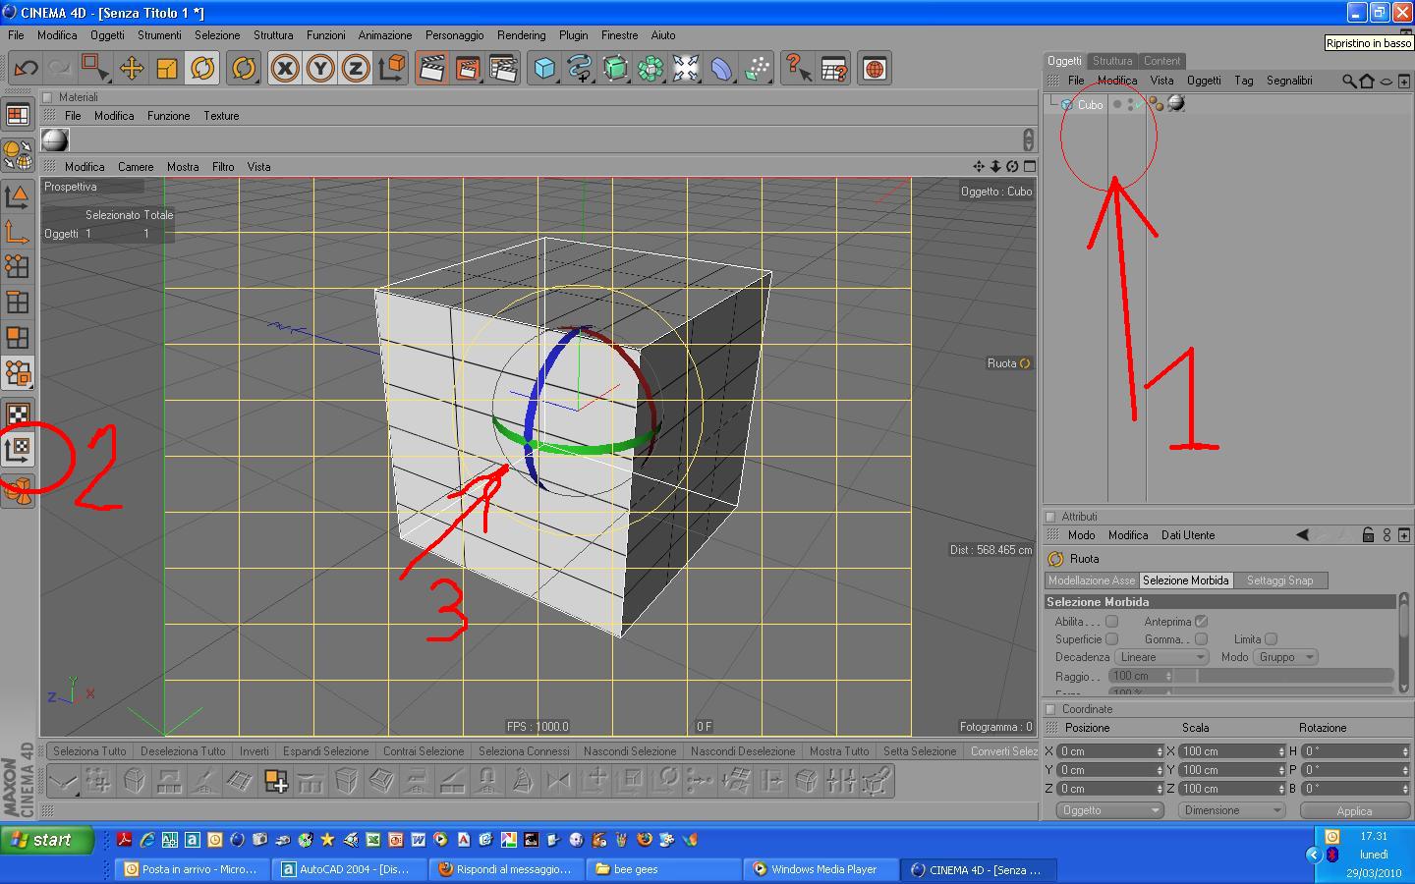Open the Decadenza Lineare dropdown

coord(1160,657)
